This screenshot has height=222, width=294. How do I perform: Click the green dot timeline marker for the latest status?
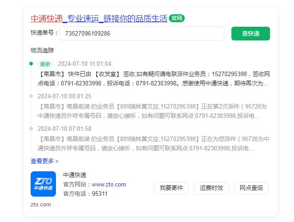[31, 64]
